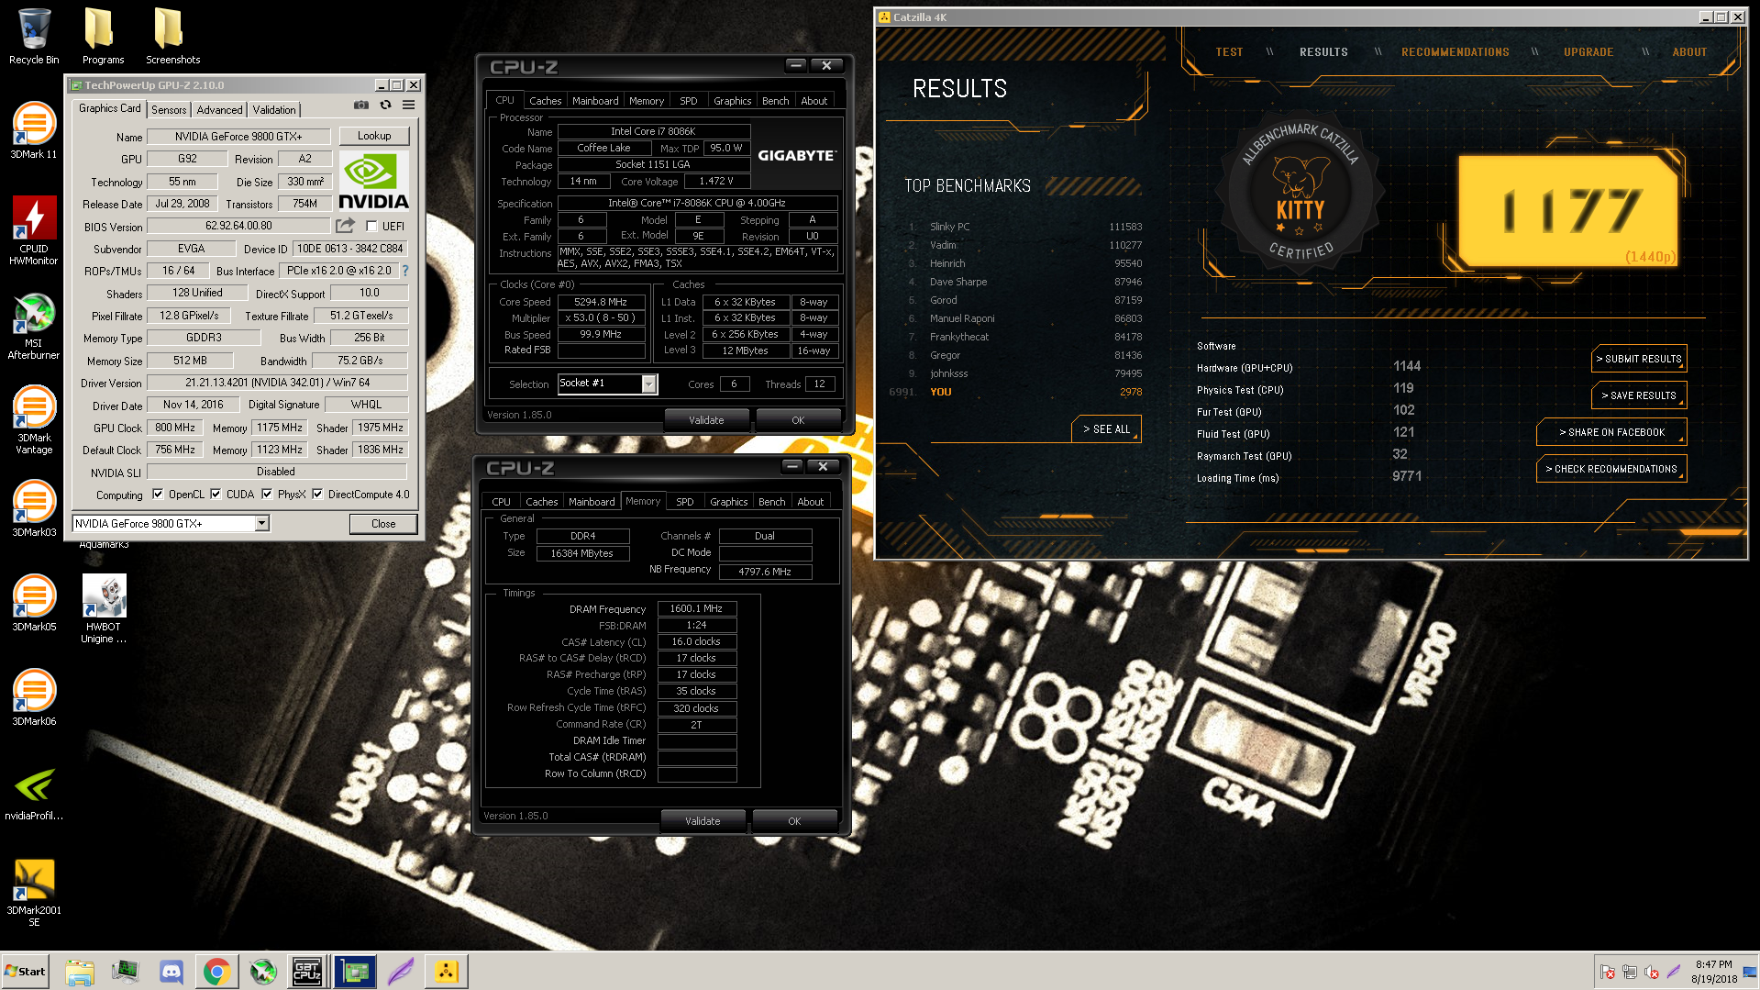This screenshot has width=1760, height=990.
Task: Click the Close button in GPU-Z
Action: (x=383, y=524)
